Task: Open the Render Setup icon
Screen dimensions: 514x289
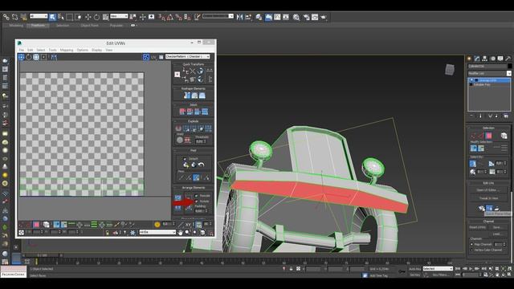Action: pyautogui.click(x=306, y=17)
